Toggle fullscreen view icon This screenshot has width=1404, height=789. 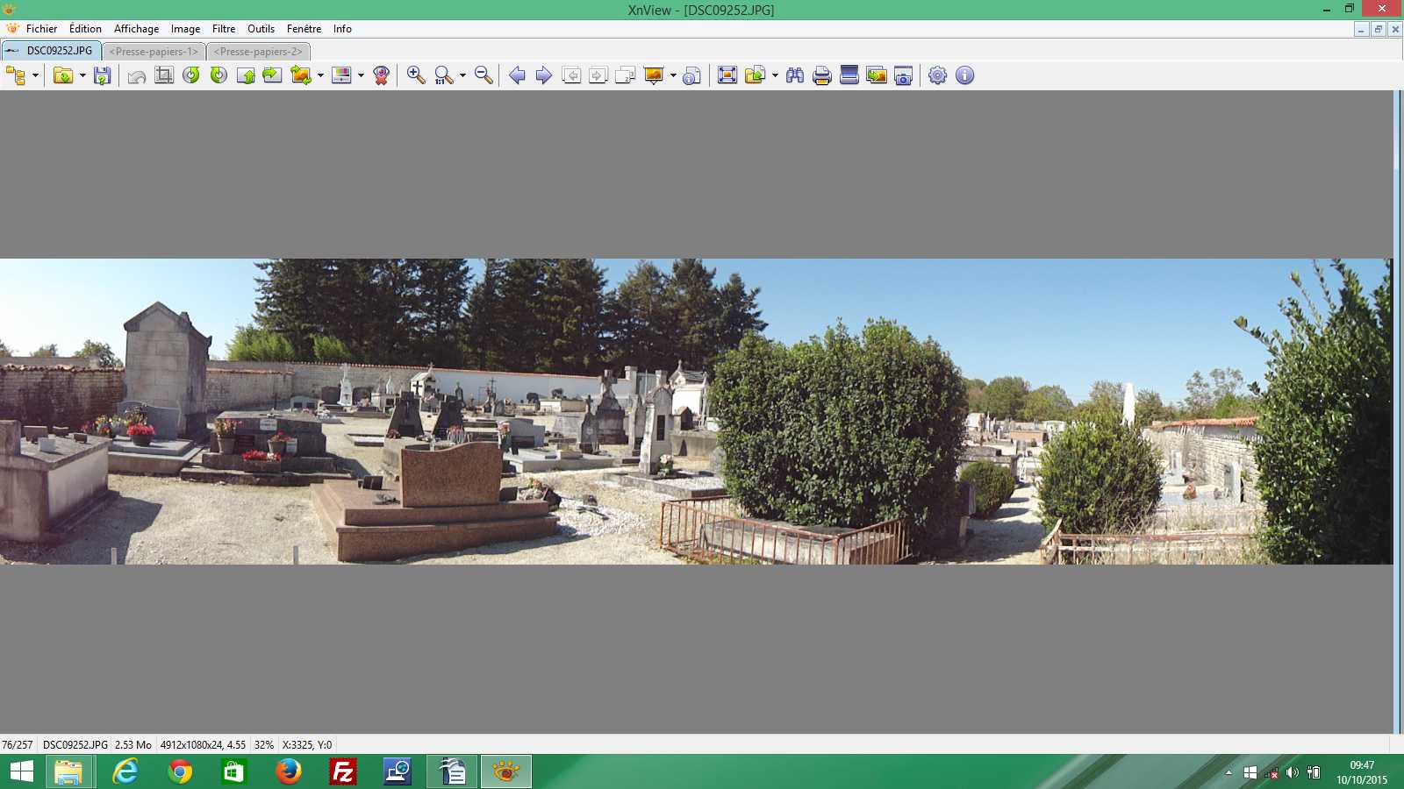click(x=727, y=75)
